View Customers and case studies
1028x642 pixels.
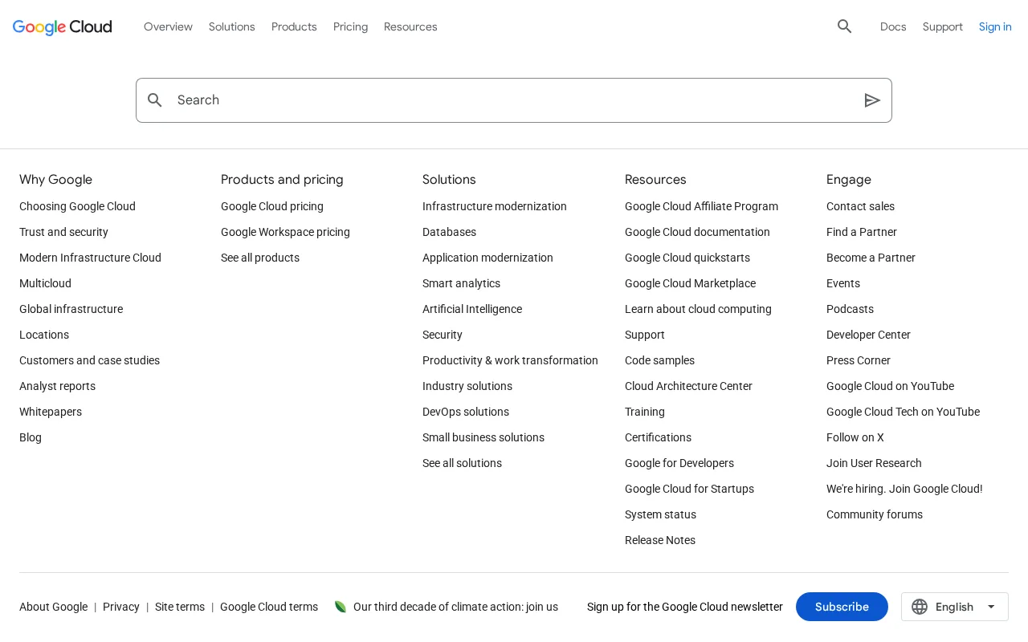tap(89, 360)
